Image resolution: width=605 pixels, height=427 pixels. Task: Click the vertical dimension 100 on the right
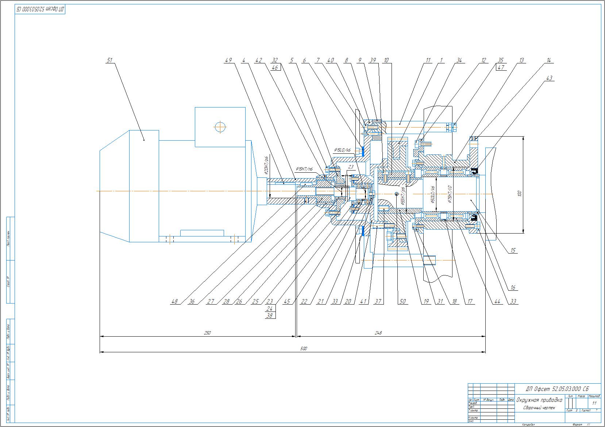coord(520,193)
